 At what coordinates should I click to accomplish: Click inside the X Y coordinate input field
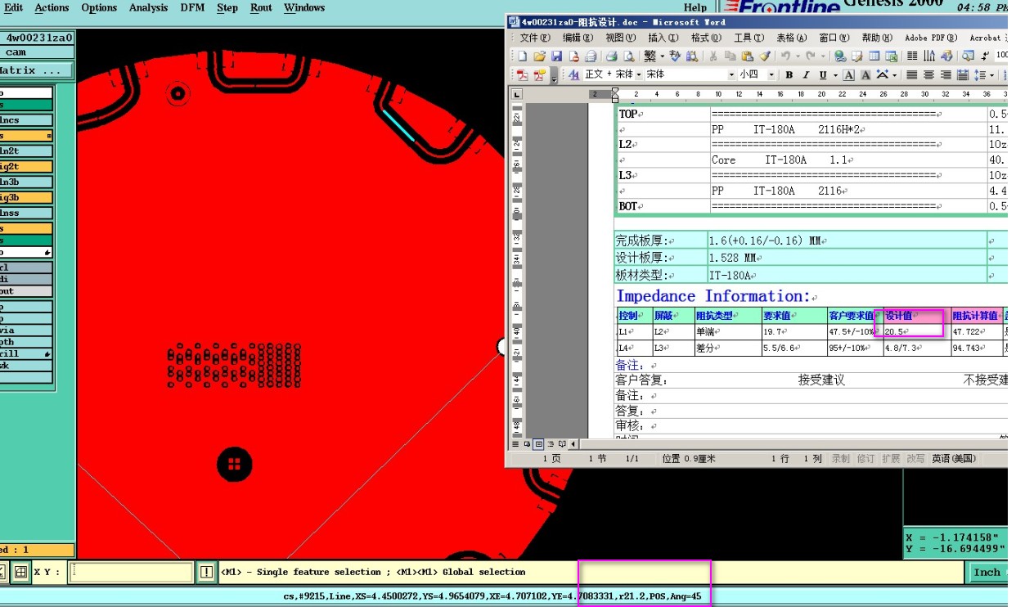(x=131, y=572)
